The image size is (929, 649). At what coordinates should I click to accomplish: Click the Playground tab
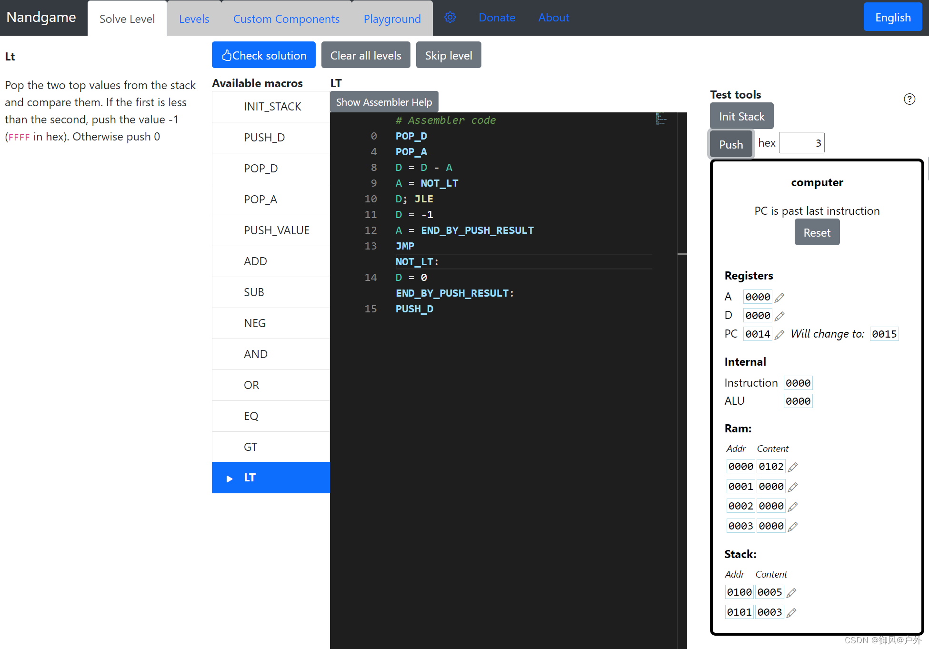[392, 19]
